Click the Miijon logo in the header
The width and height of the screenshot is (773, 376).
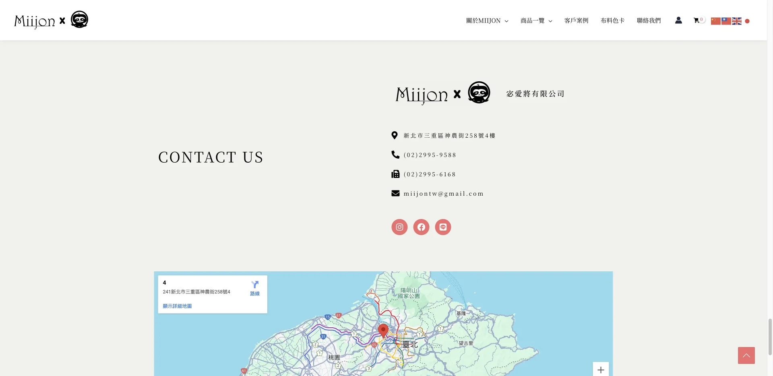coord(51,20)
